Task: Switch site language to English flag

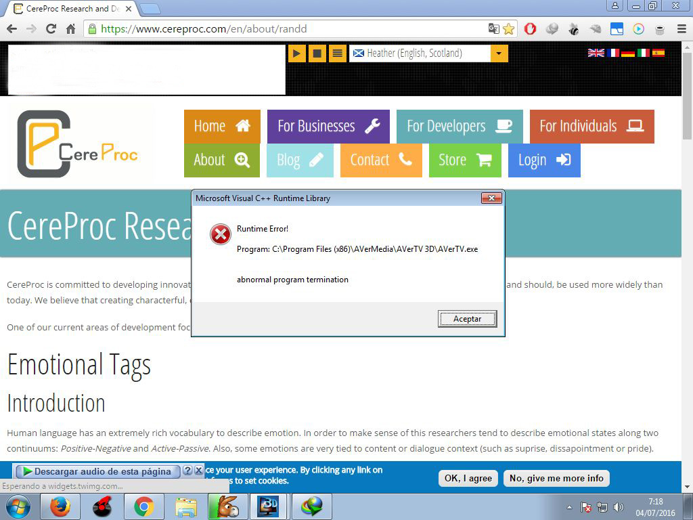Action: pyautogui.click(x=596, y=53)
